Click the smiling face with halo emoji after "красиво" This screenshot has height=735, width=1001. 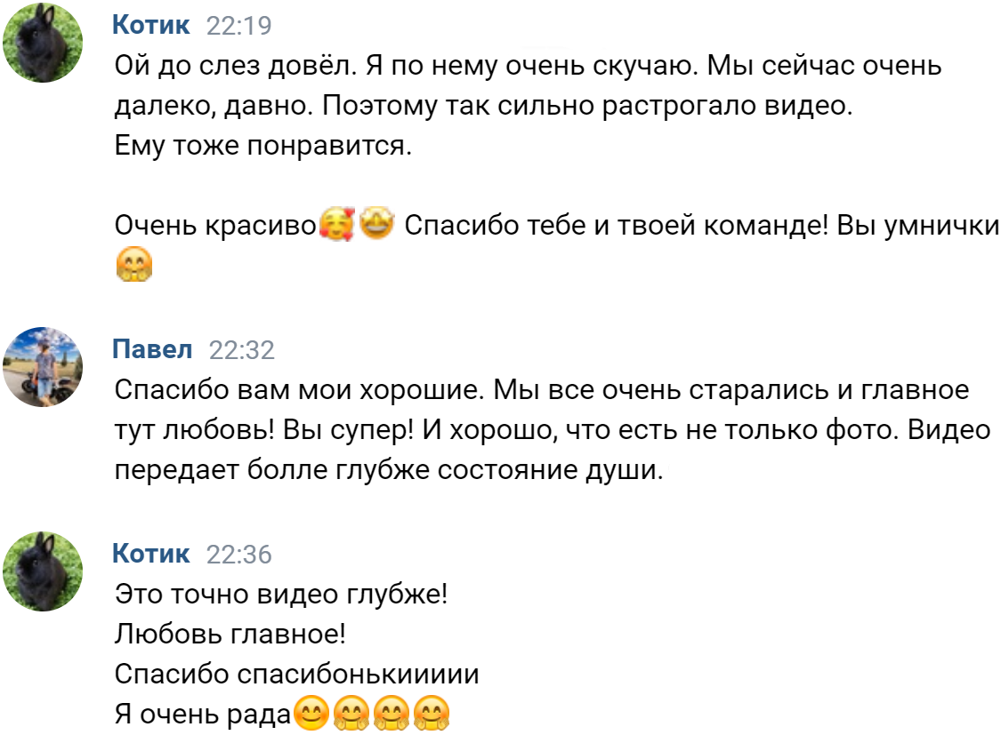tap(335, 225)
